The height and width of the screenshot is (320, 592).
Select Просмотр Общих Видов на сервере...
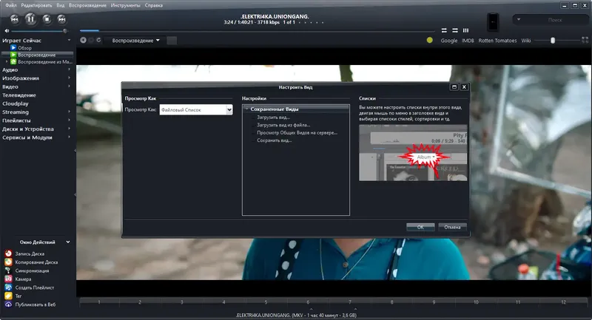(297, 133)
